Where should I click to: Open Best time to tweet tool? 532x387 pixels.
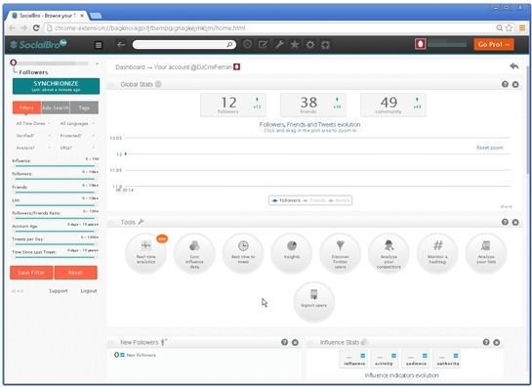coord(243,253)
